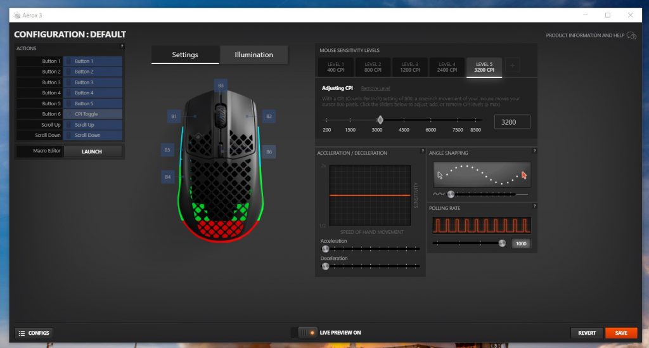Open the Scroll Up action assignment
Viewport: 649px width, 348px height.
pyautogui.click(x=93, y=124)
